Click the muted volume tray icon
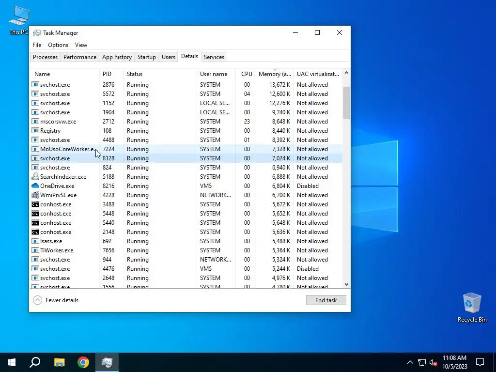This screenshot has height=372, width=496. [x=434, y=362]
